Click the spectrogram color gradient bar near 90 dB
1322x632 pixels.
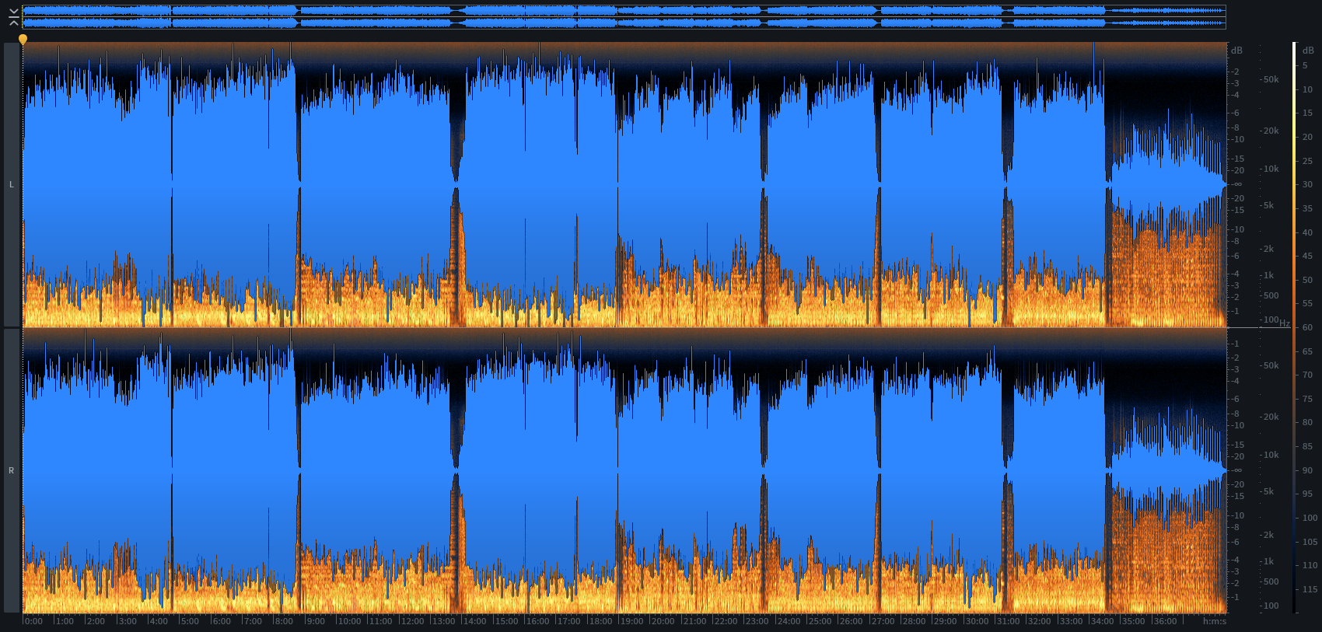click(1295, 470)
